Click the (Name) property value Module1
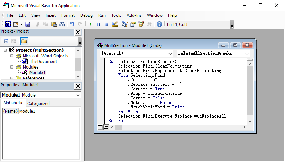 49,111
